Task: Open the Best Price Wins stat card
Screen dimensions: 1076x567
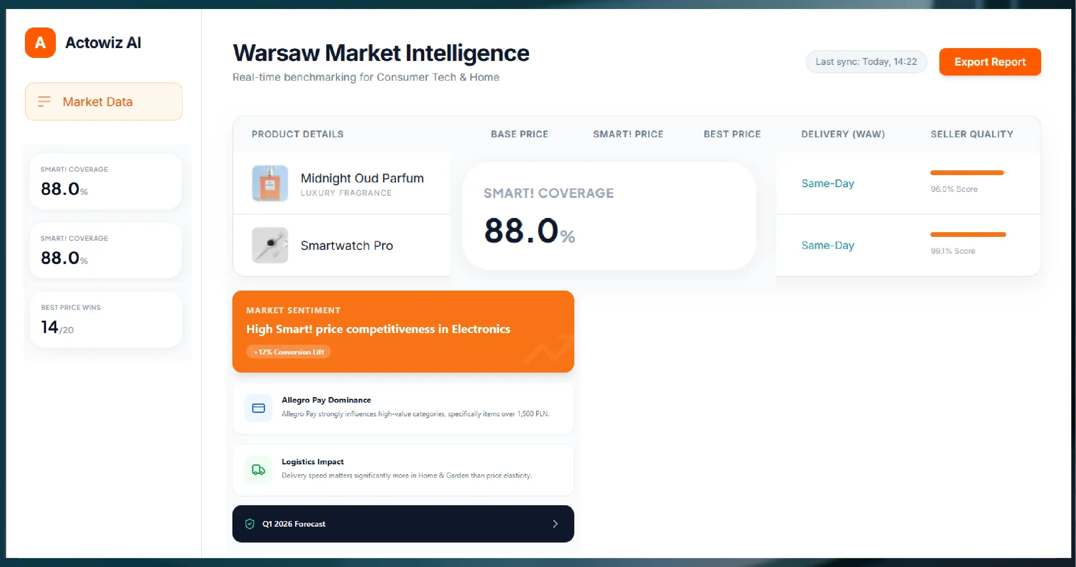Action: (106, 319)
